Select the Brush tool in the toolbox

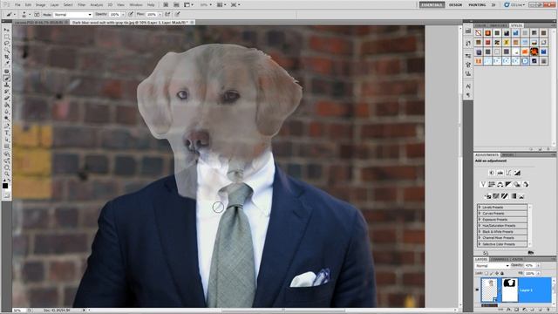click(7, 78)
